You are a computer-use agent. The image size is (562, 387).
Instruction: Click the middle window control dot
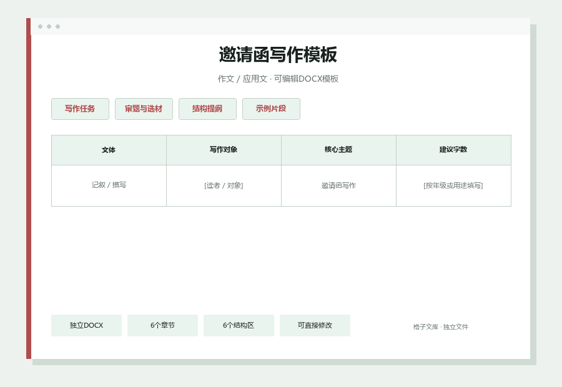coord(49,26)
